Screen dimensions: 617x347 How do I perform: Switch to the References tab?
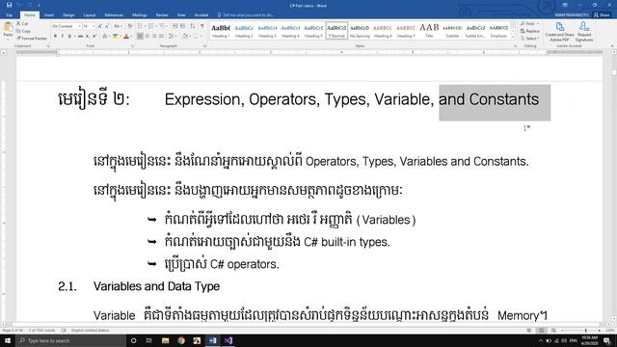coord(114,15)
